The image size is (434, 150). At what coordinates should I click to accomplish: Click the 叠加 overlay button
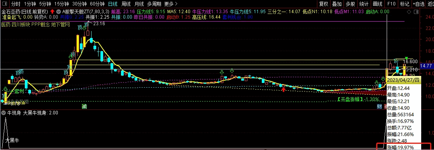click(x=337, y=4)
